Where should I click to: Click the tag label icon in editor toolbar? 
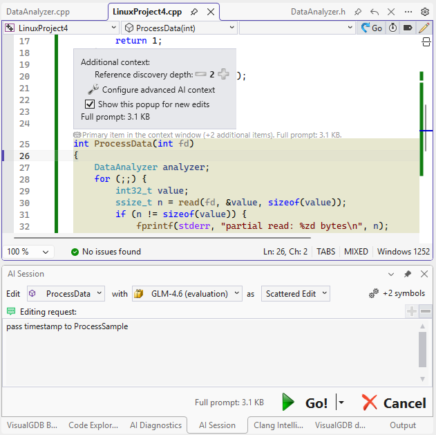[x=408, y=28]
